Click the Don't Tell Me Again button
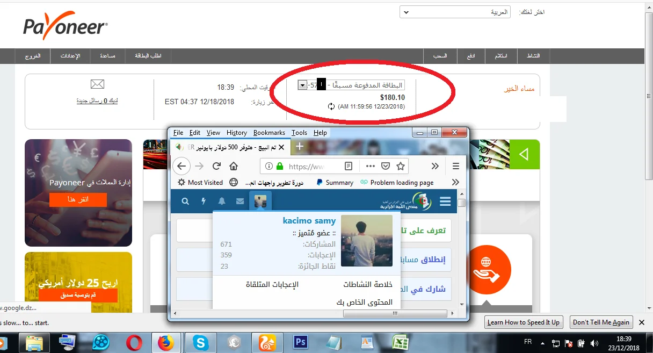653x353 pixels. pyautogui.click(x=601, y=322)
